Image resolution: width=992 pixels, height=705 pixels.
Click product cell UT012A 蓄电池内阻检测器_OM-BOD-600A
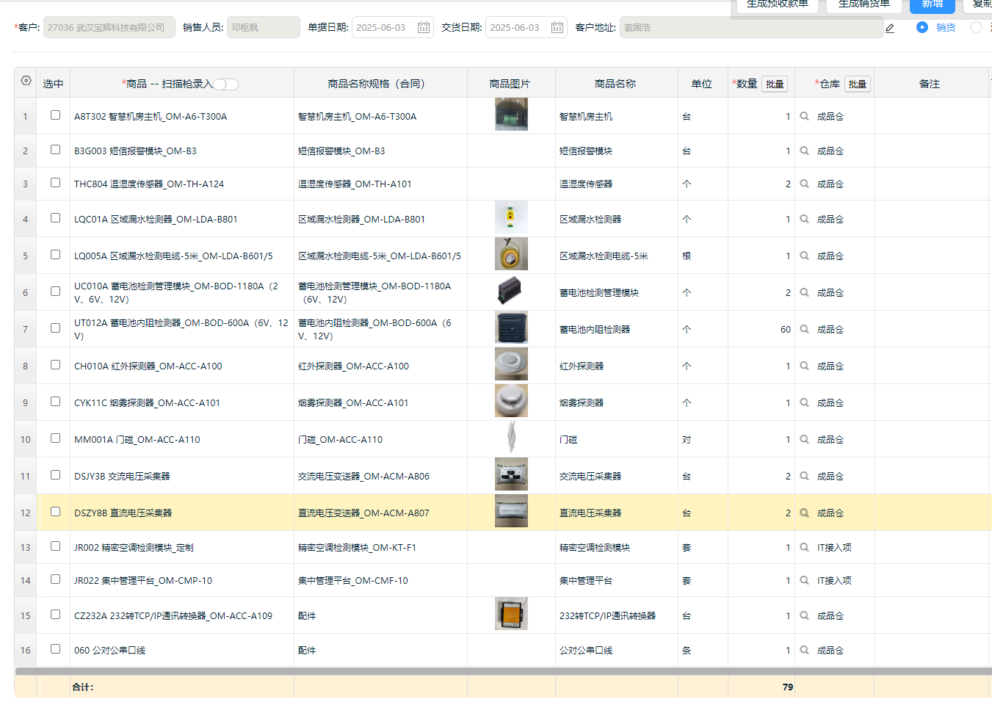point(181,329)
